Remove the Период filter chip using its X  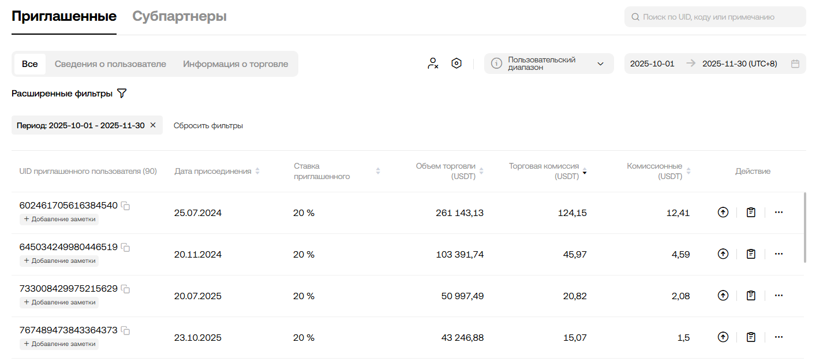pos(153,125)
